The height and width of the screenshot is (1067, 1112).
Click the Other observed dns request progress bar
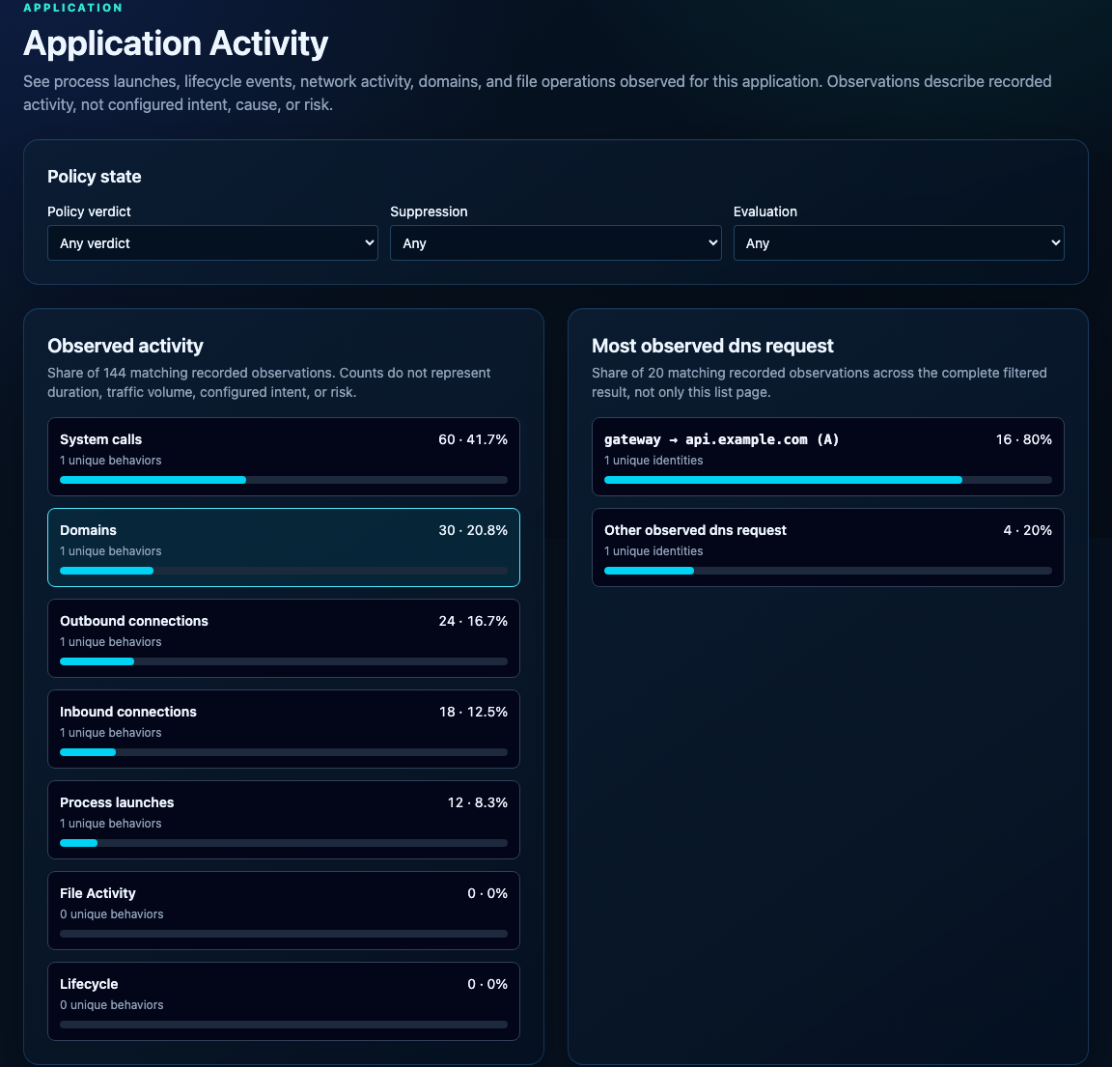(827, 571)
